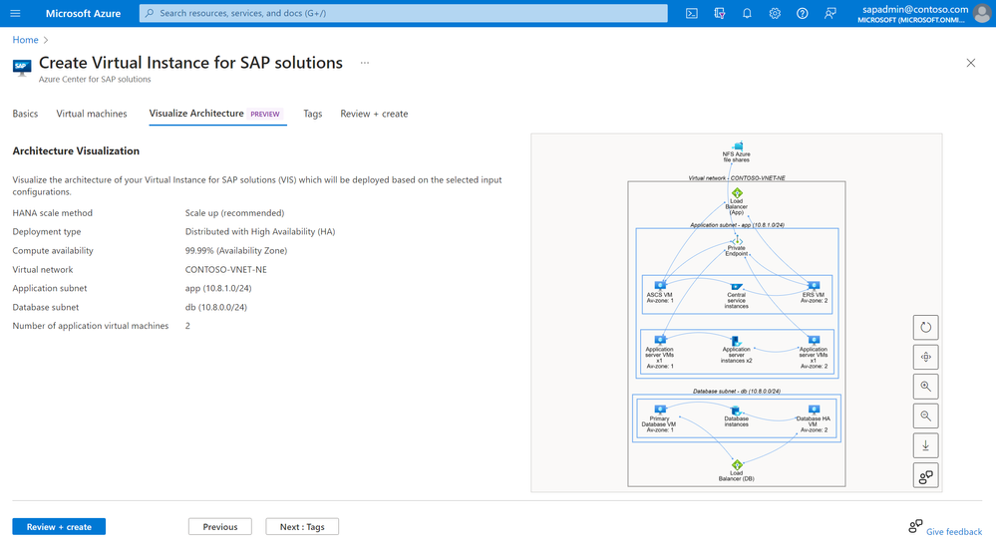Image resolution: width=996 pixels, height=551 pixels.
Task: Open the Review + create tab
Action: [x=374, y=114]
